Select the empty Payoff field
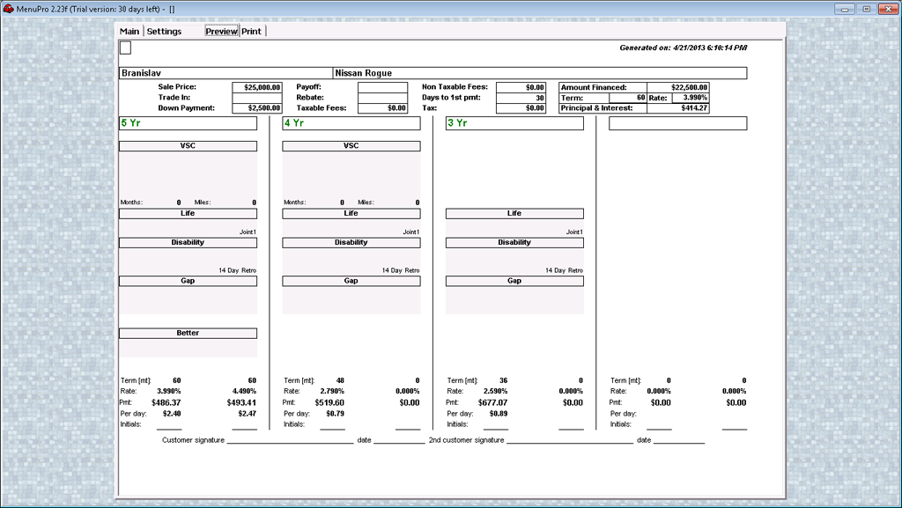The height and width of the screenshot is (508, 902). [x=382, y=88]
